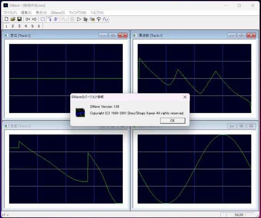Confirm the version dialog with OK
The height and width of the screenshot is (218, 261).
pos(173,121)
